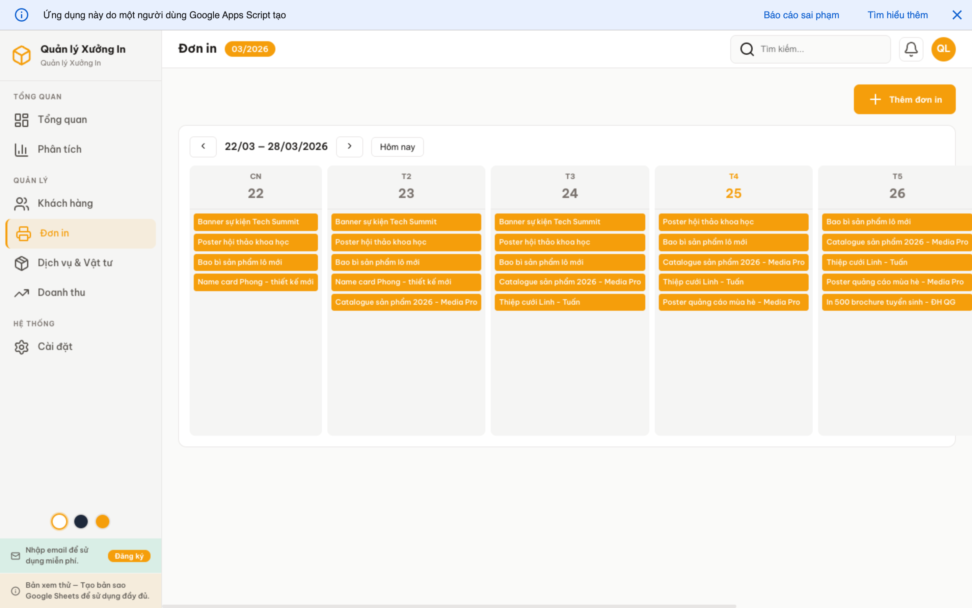Viewport: 972px width, 608px height.
Task: Click the Dịch vụ & Vật tư box icon
Action: coord(21,263)
